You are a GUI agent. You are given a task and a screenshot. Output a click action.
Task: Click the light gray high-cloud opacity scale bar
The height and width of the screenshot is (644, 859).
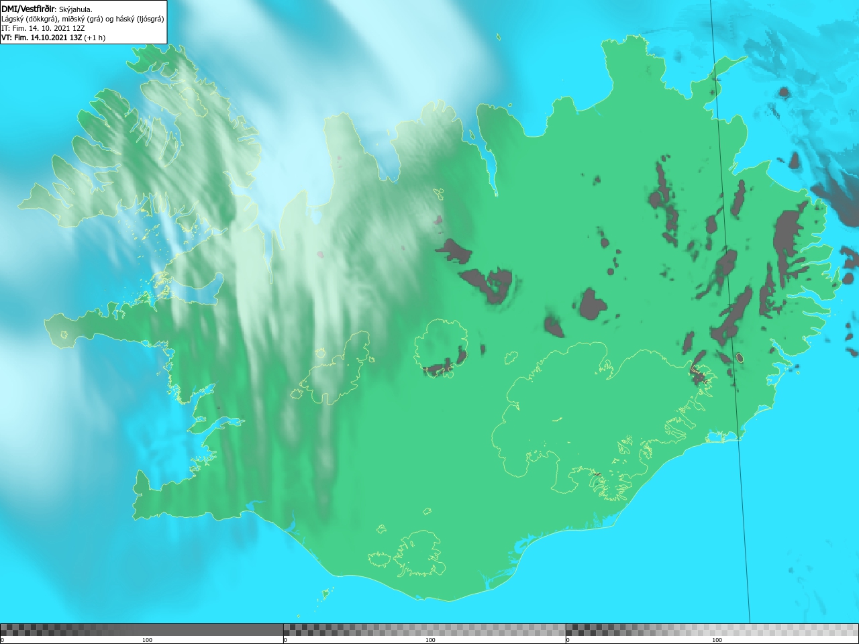(x=712, y=630)
